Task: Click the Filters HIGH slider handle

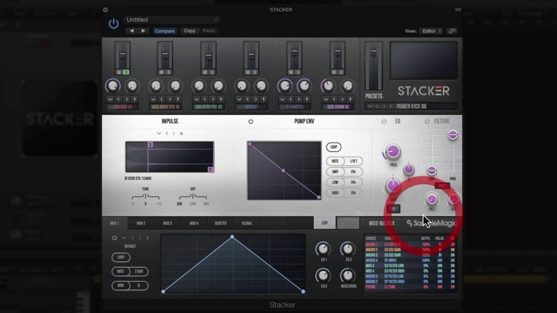Action: point(453,135)
